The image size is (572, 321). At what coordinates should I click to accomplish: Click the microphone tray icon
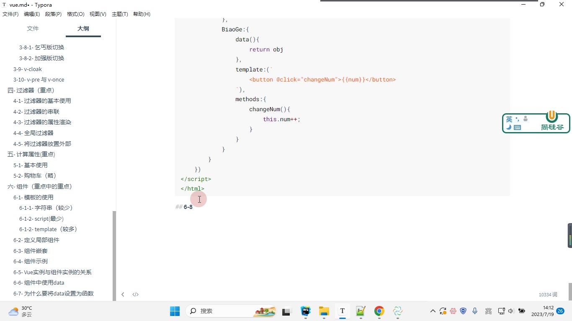pyautogui.click(x=475, y=311)
